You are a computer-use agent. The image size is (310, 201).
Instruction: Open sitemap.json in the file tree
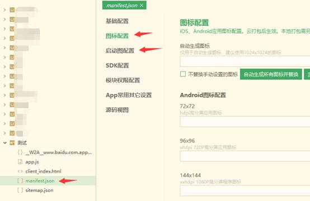coord(39,190)
